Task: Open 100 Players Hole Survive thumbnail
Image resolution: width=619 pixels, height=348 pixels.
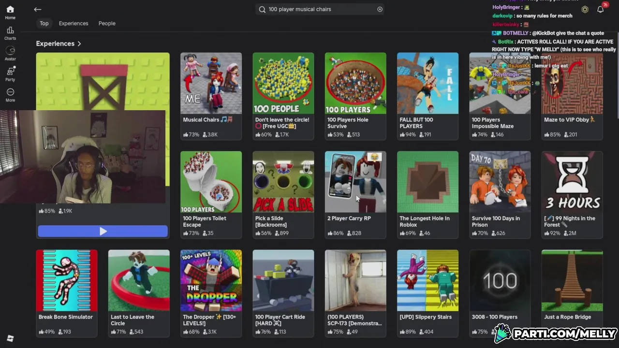Action: (x=355, y=83)
